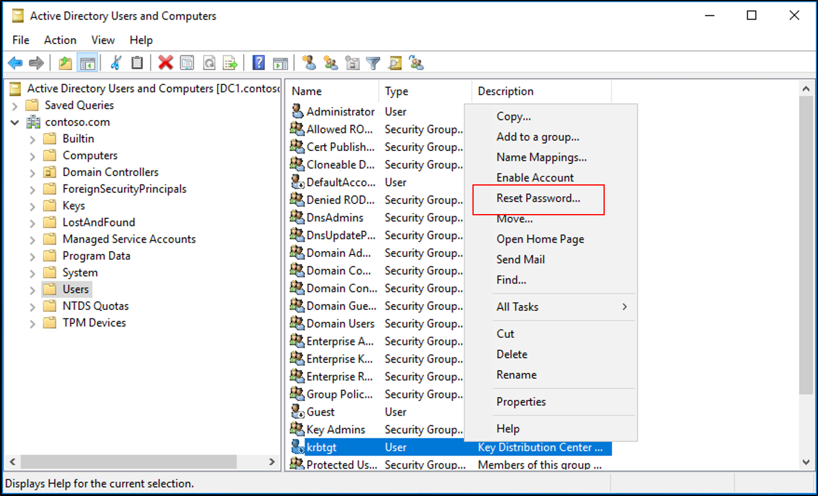This screenshot has height=496, width=818.
Task: Select Enable Account in context menu
Action: coord(535,178)
